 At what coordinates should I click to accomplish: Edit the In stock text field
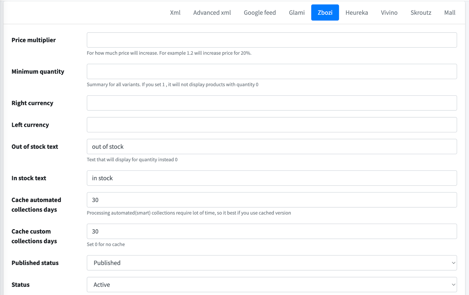(272, 178)
